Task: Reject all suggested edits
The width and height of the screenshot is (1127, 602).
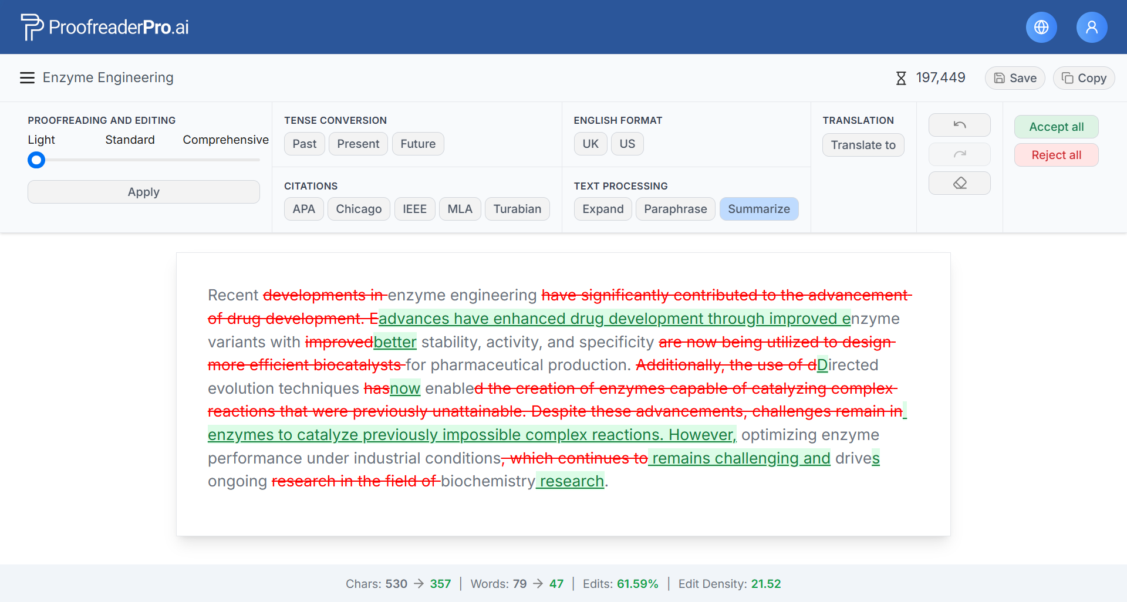Action: click(1056, 155)
